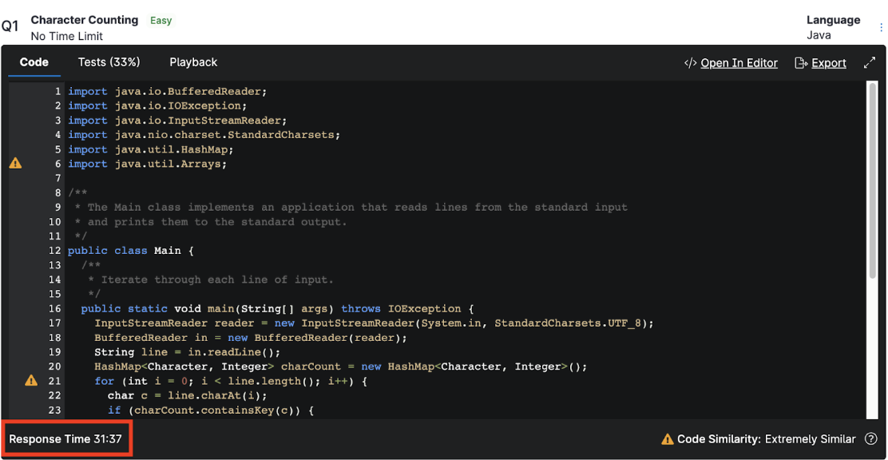Click the code brackets icon by Open In Editor
Viewport: 888px width, 460px height.
(x=691, y=63)
